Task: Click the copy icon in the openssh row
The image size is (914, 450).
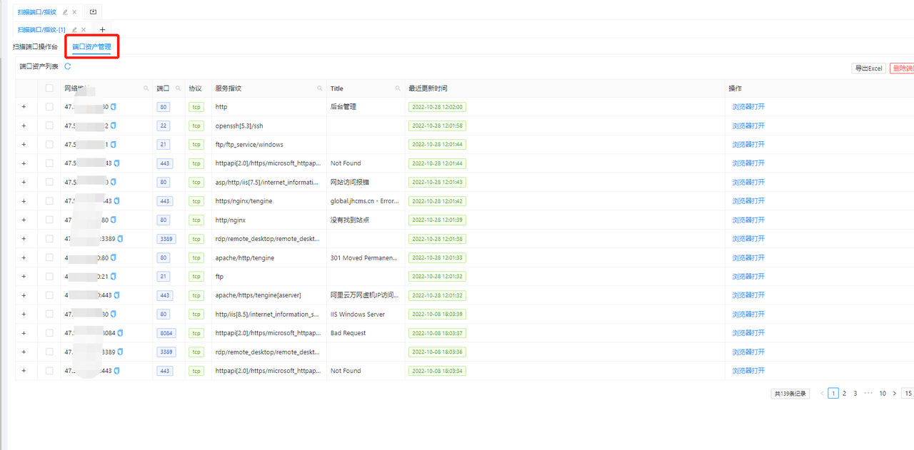Action: (114, 126)
